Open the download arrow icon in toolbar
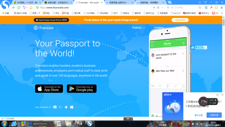 (222, 7)
